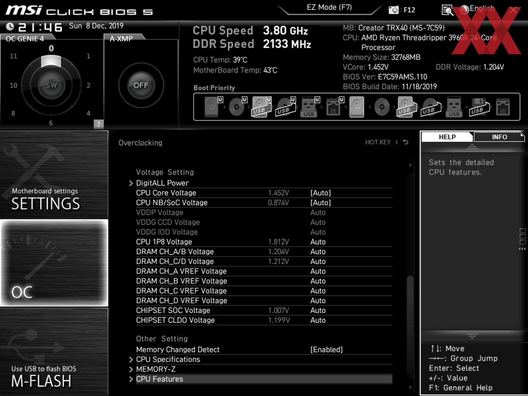
Task: Open the SETTINGS motherboard settings section
Action: pyautogui.click(x=54, y=174)
